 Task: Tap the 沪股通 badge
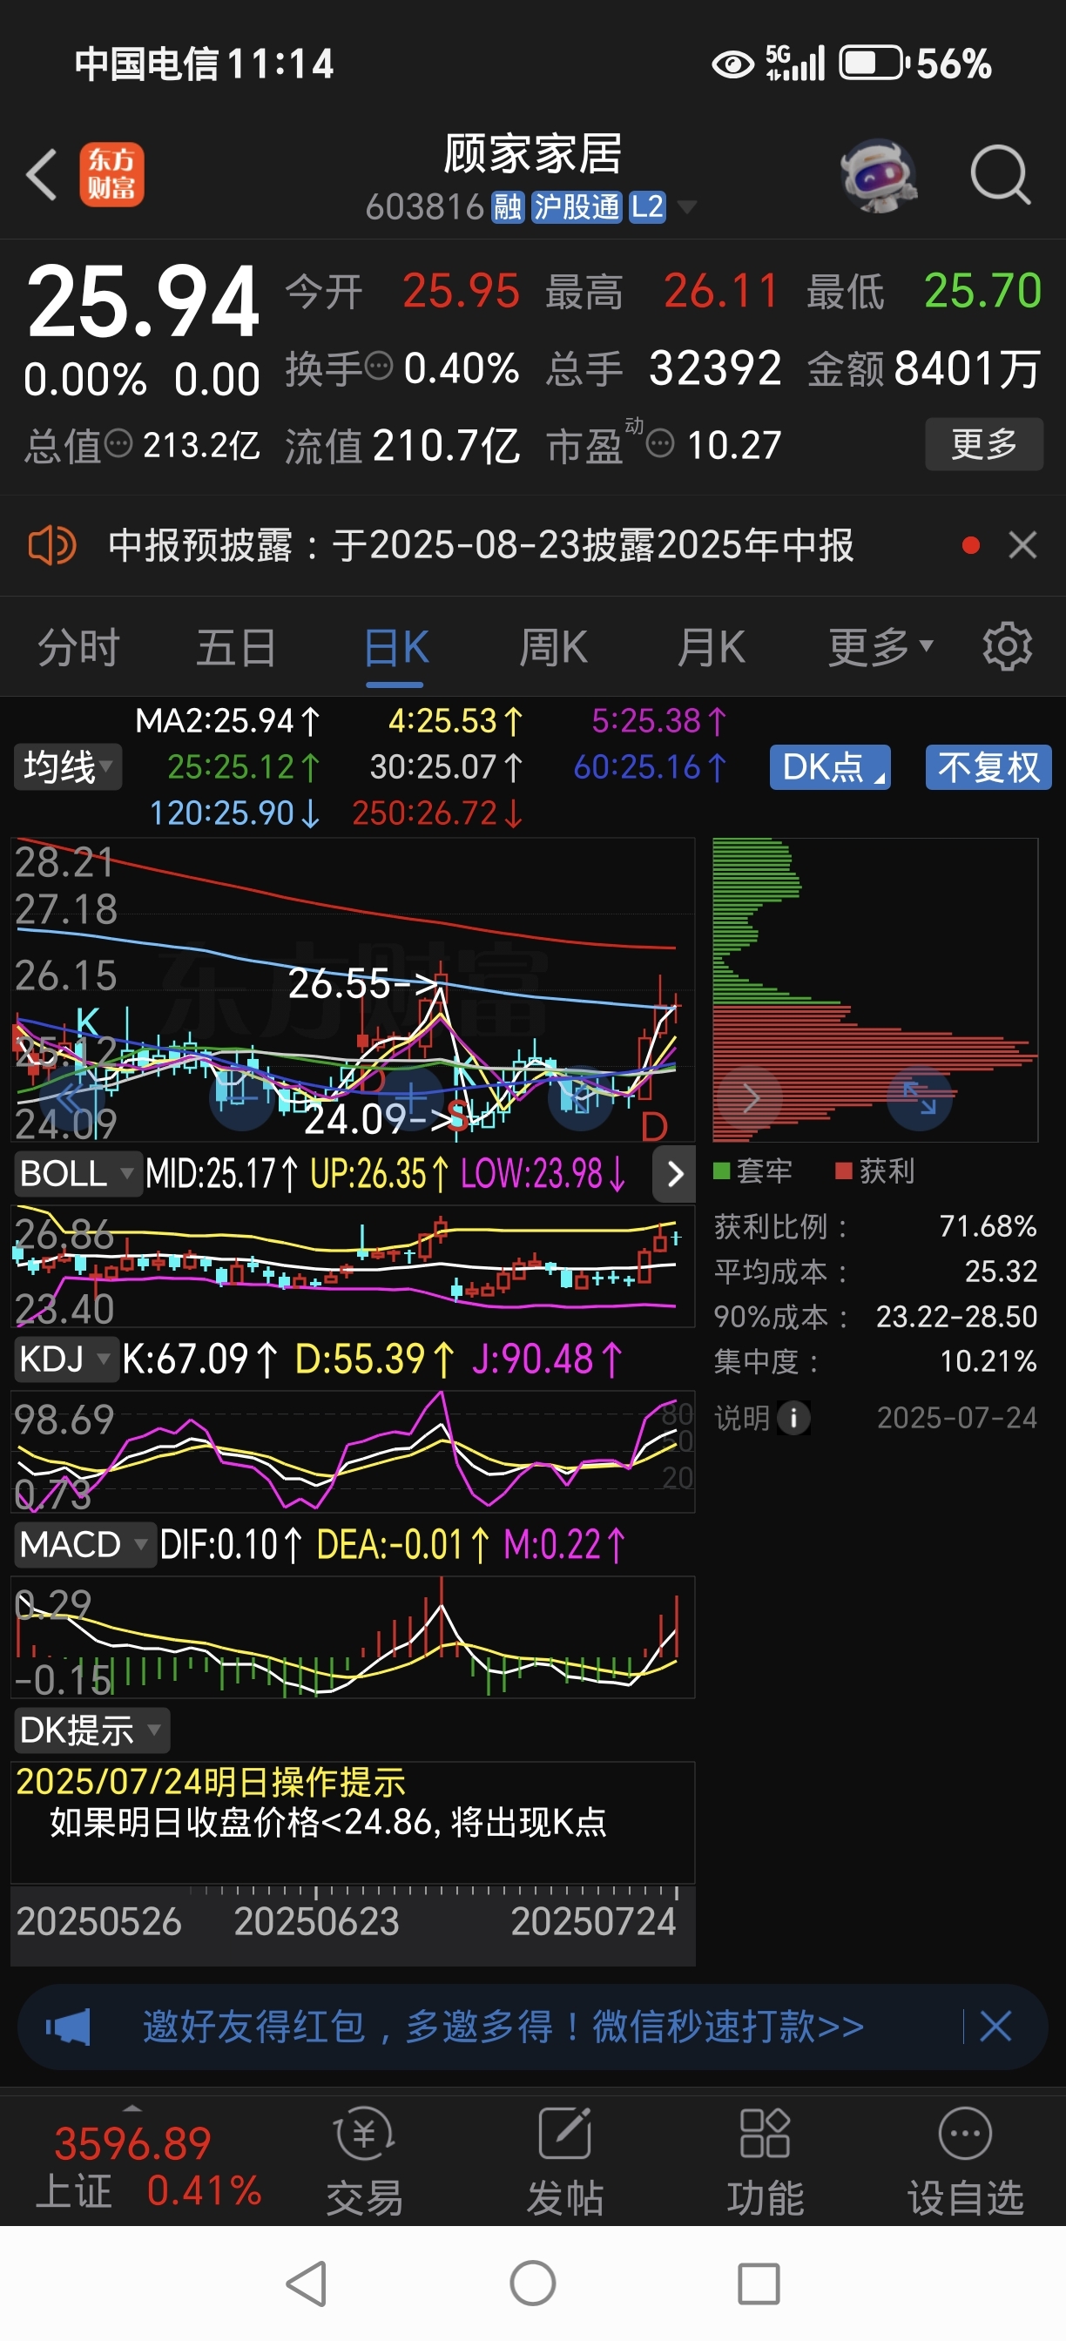click(x=576, y=207)
